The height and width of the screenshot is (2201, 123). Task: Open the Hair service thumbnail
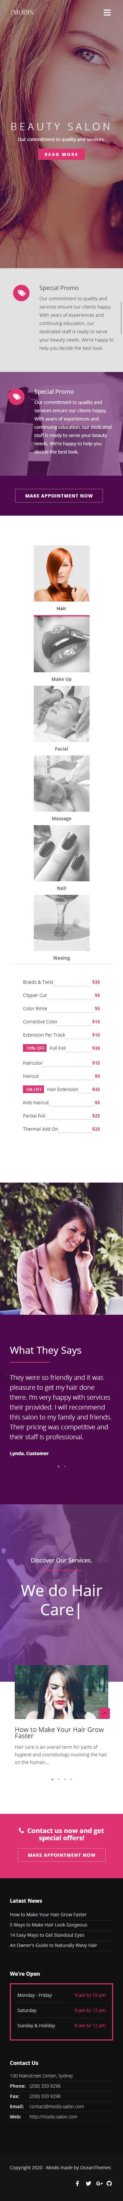[61, 573]
